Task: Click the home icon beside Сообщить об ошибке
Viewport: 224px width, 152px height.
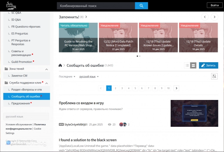Action: [x=61, y=65]
